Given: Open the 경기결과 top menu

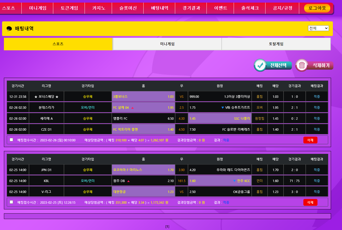Looking at the screenshot, I should tap(191, 8).
